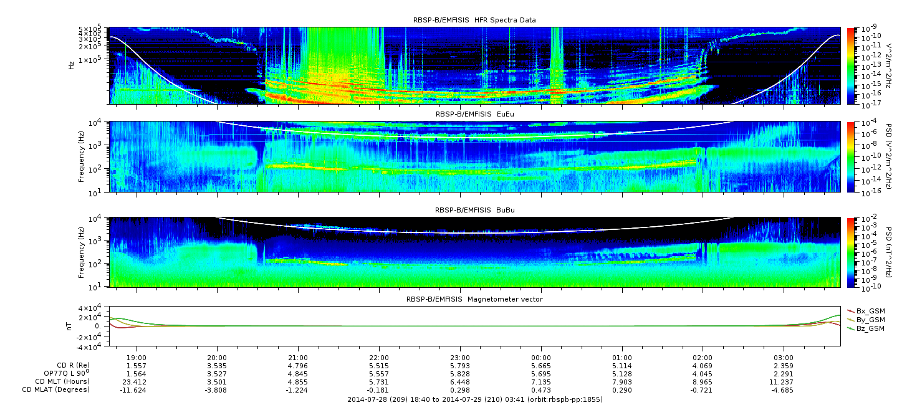Click the HFR Spectra Data plot title
The height and width of the screenshot is (410, 902).
coord(474,20)
